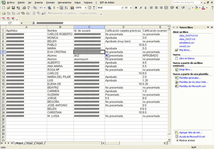Open the undo history dropdown arrow
The width and height of the screenshot is (214, 149).
[x=45, y=8]
